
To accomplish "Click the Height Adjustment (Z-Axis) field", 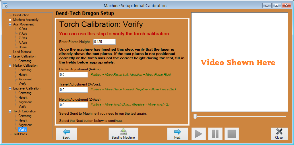I will pyautogui.click(x=73, y=105).
